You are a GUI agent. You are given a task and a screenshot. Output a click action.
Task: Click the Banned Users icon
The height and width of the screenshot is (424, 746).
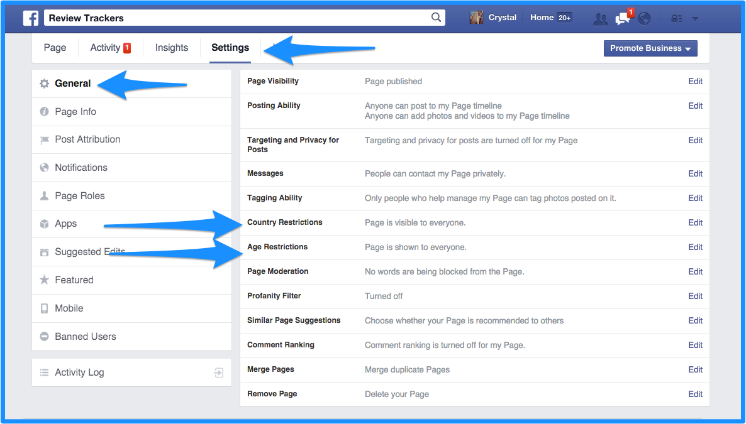tap(44, 337)
